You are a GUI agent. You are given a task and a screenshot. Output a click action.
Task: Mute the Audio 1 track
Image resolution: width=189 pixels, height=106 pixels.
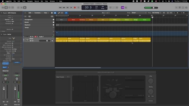pos(31,37)
